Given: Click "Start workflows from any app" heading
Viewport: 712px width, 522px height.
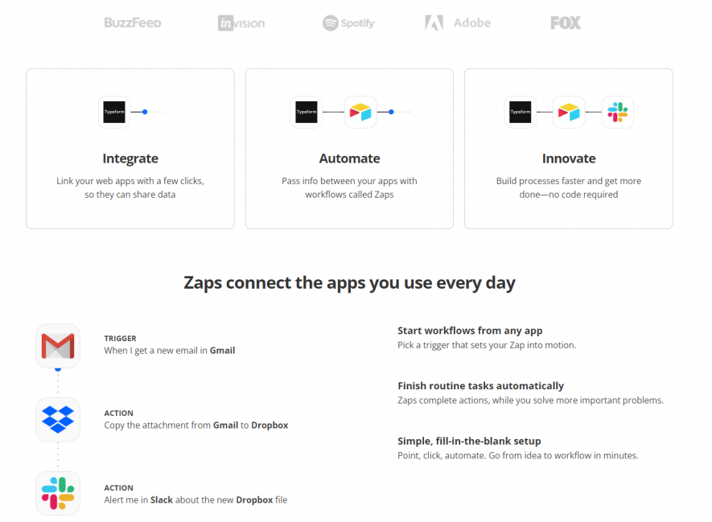Looking at the screenshot, I should [470, 331].
